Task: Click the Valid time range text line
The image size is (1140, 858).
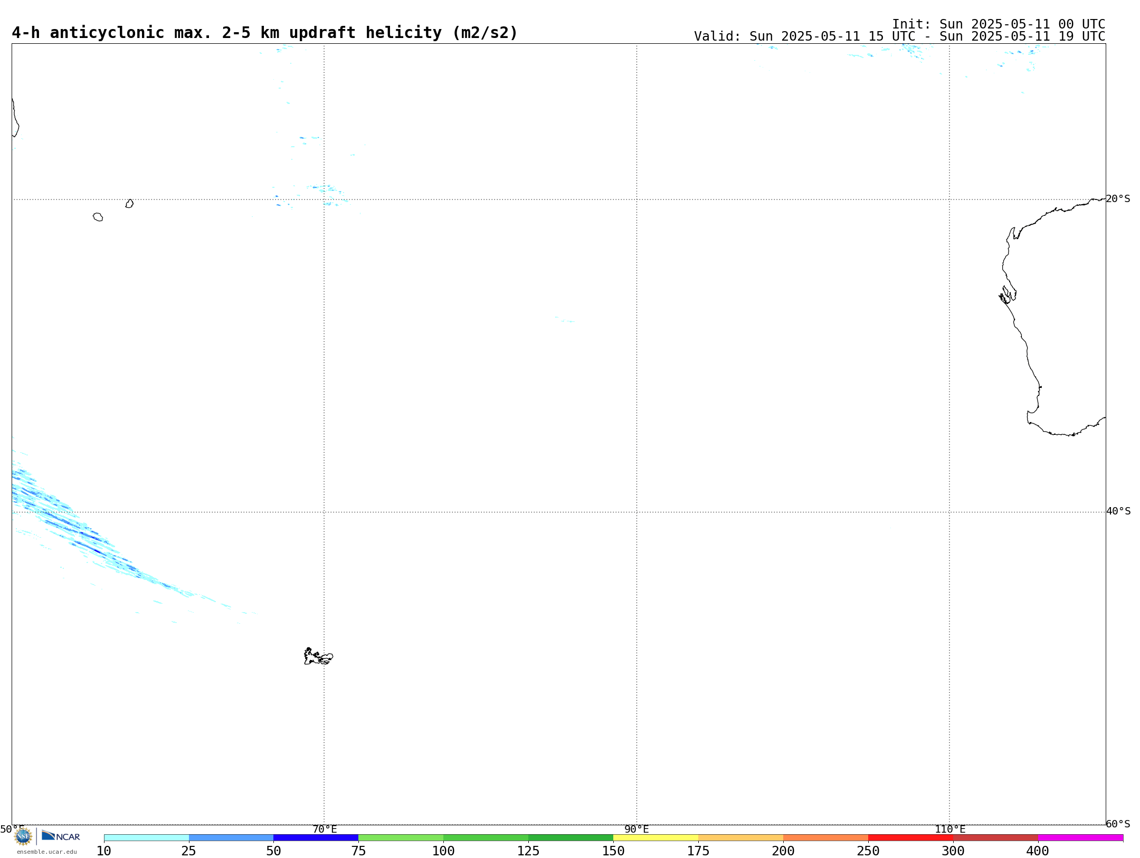Action: [x=899, y=36]
